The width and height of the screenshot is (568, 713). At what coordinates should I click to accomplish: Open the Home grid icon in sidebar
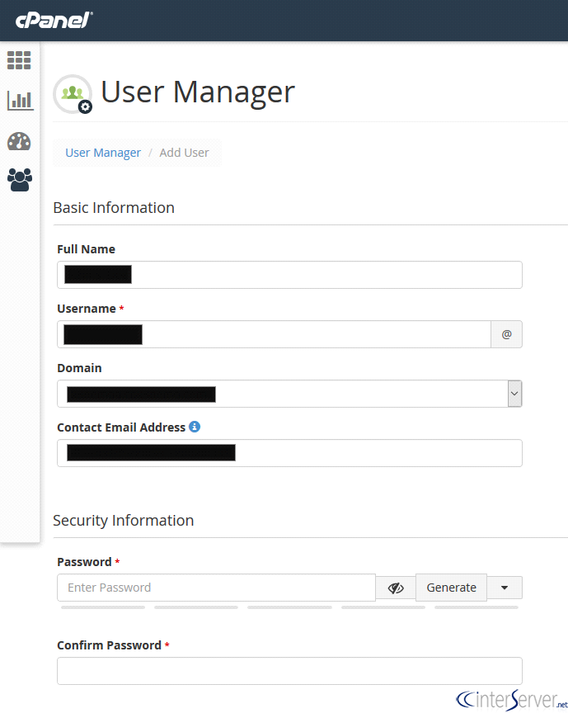coord(19,60)
